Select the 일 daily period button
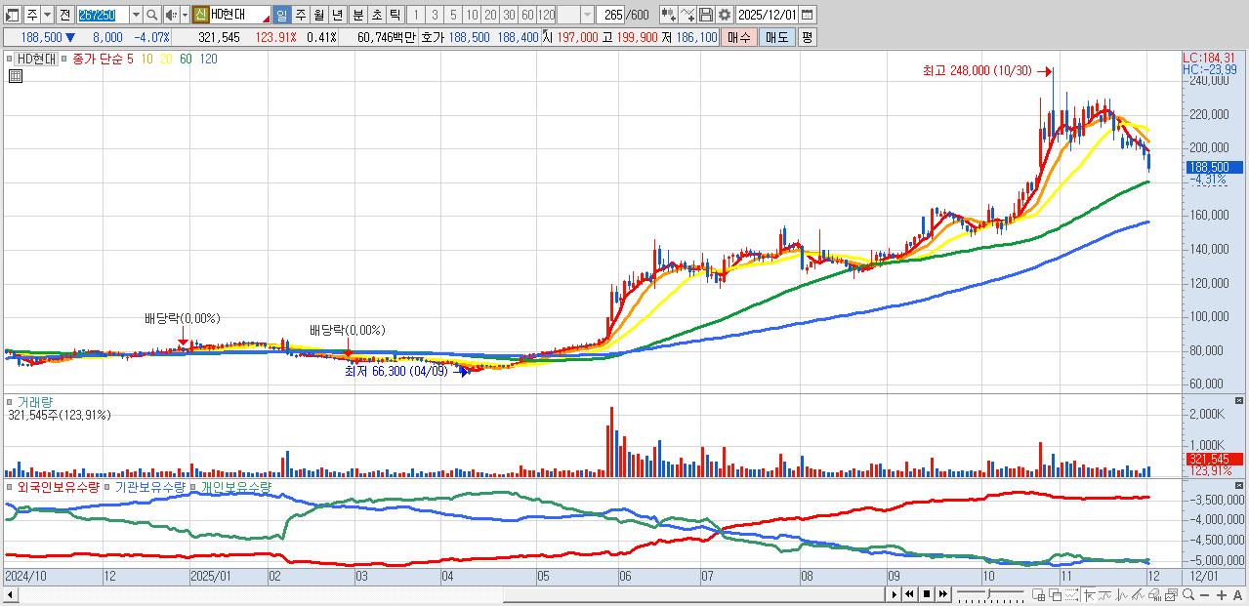1249x606 pixels. (281, 15)
